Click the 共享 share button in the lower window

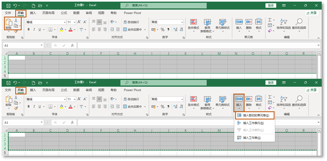312,90
